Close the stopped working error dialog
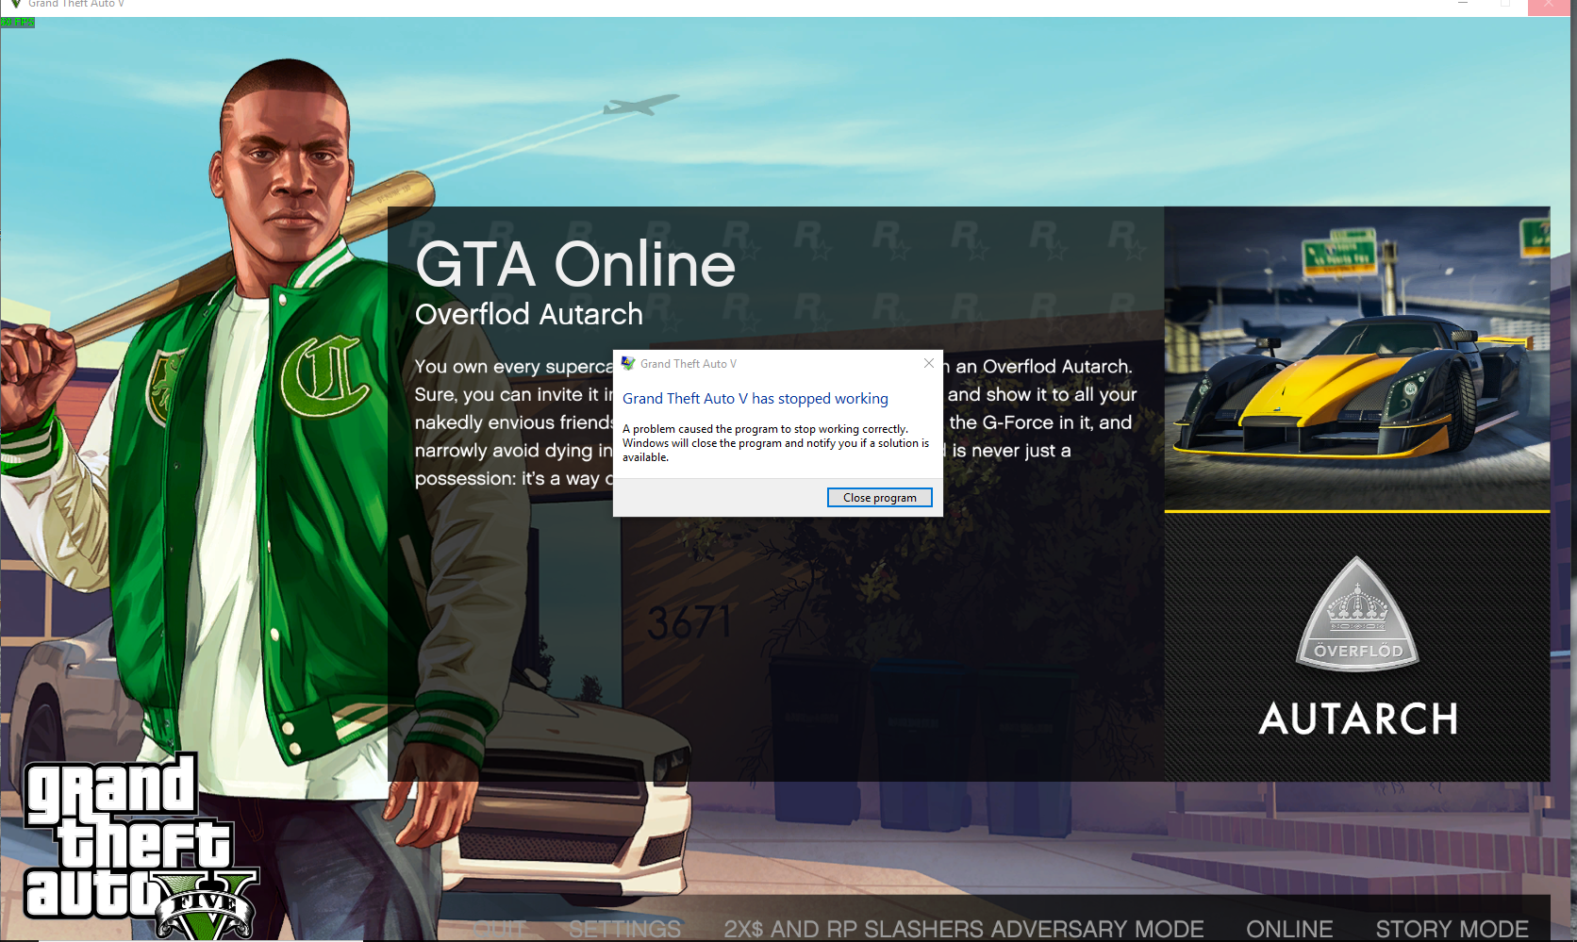This screenshot has width=1577, height=942. [x=929, y=363]
